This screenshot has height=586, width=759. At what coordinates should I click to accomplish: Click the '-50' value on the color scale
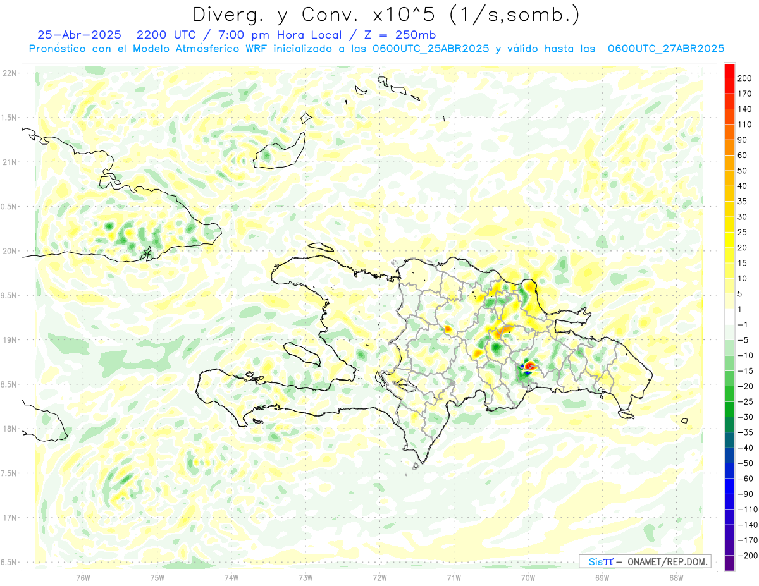744,463
